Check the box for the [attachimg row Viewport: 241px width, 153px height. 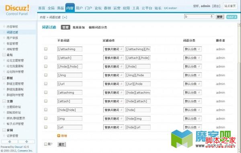click(46, 92)
